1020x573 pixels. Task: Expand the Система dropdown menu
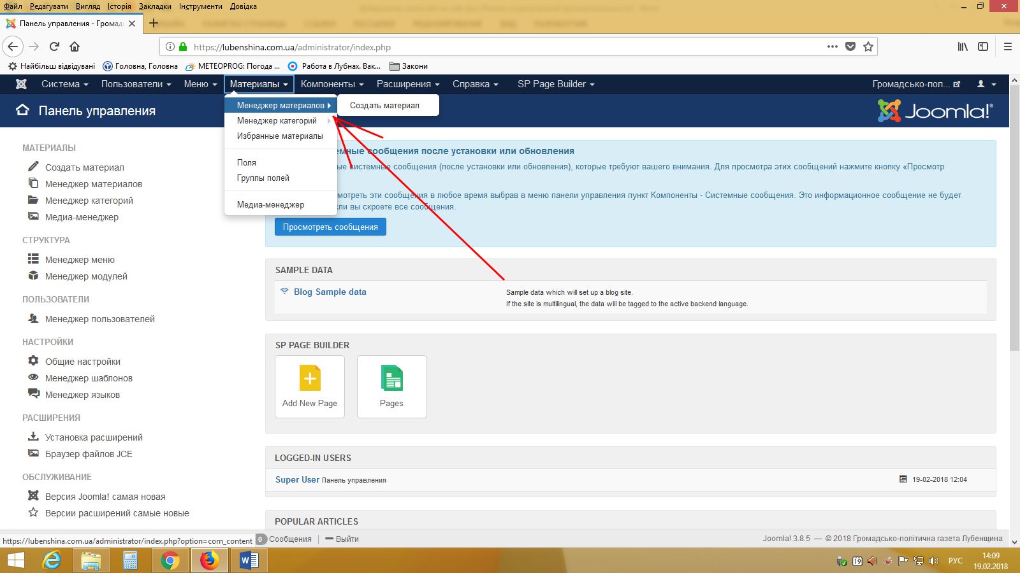tap(64, 84)
